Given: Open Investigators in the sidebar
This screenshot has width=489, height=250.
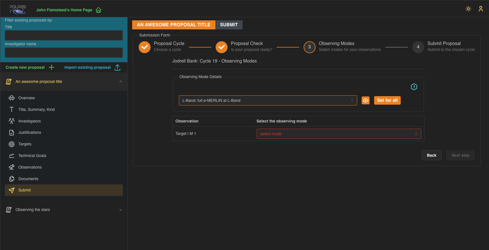Looking at the screenshot, I should [29, 121].
